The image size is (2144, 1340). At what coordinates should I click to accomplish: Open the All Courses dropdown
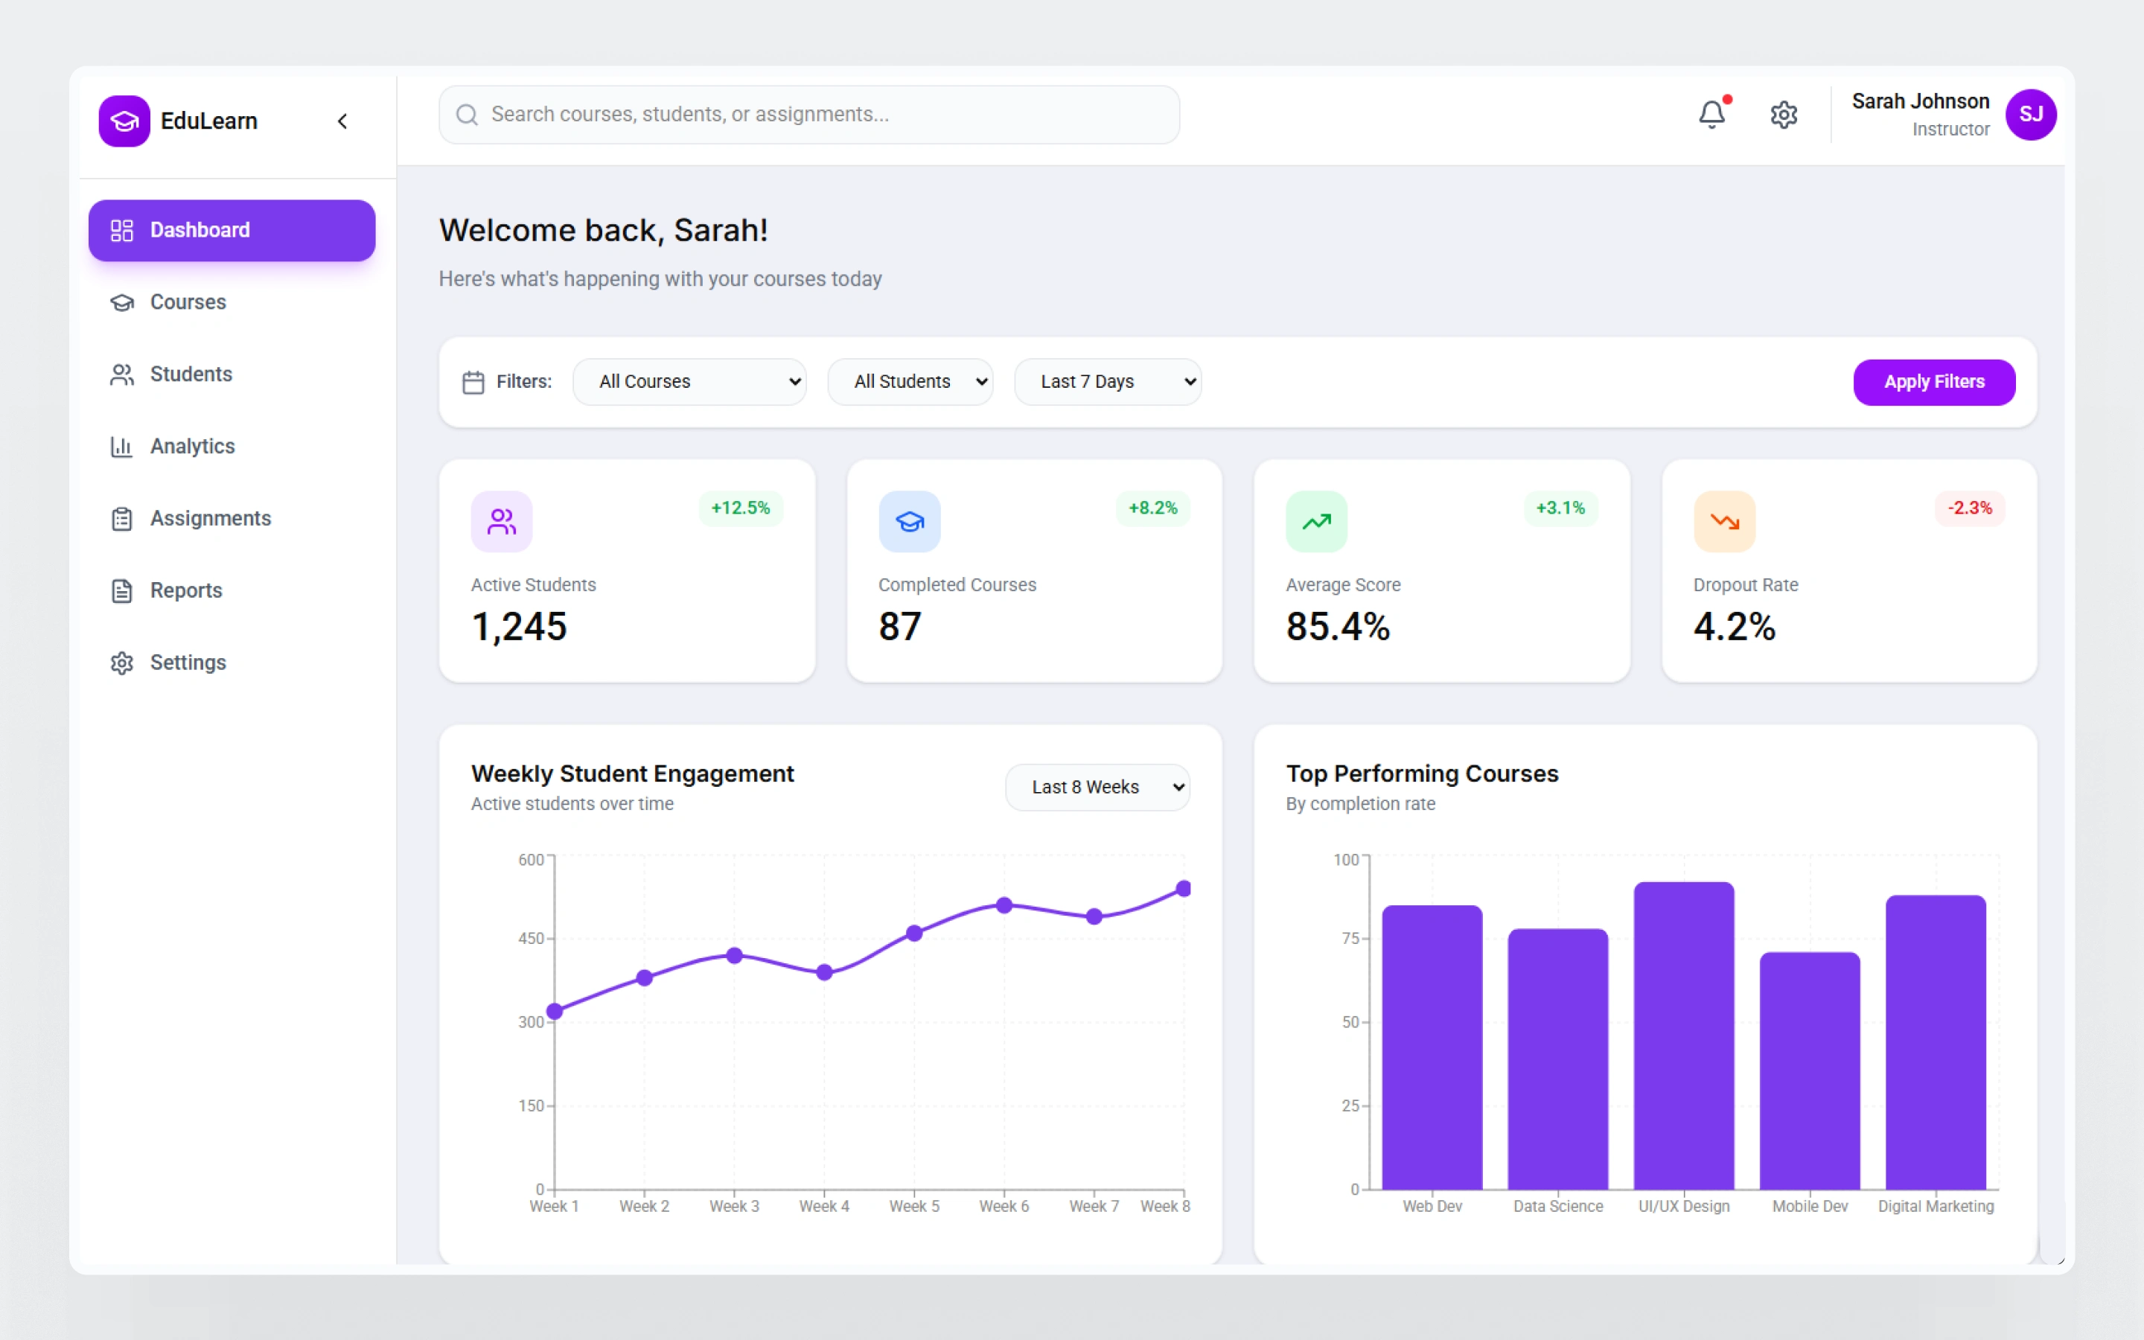(x=689, y=382)
